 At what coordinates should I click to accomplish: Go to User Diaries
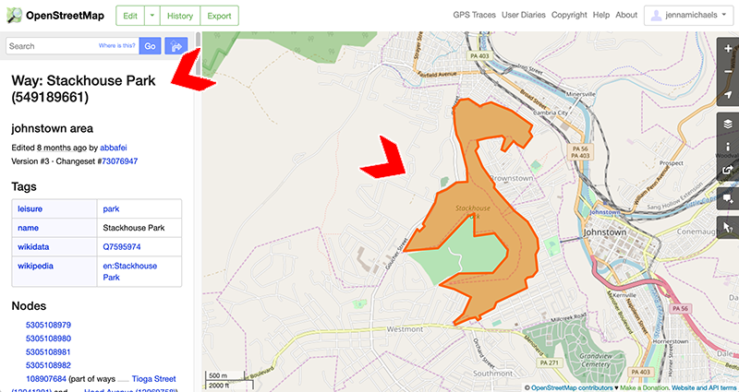523,15
